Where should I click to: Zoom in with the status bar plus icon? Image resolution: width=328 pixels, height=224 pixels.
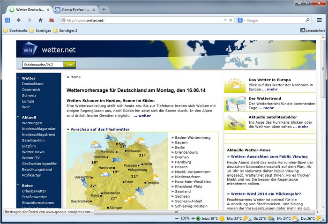pos(193,218)
